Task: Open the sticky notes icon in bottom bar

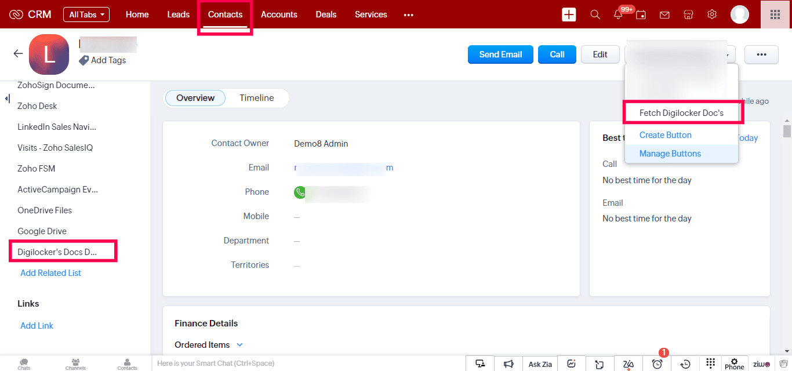Action: (x=600, y=363)
